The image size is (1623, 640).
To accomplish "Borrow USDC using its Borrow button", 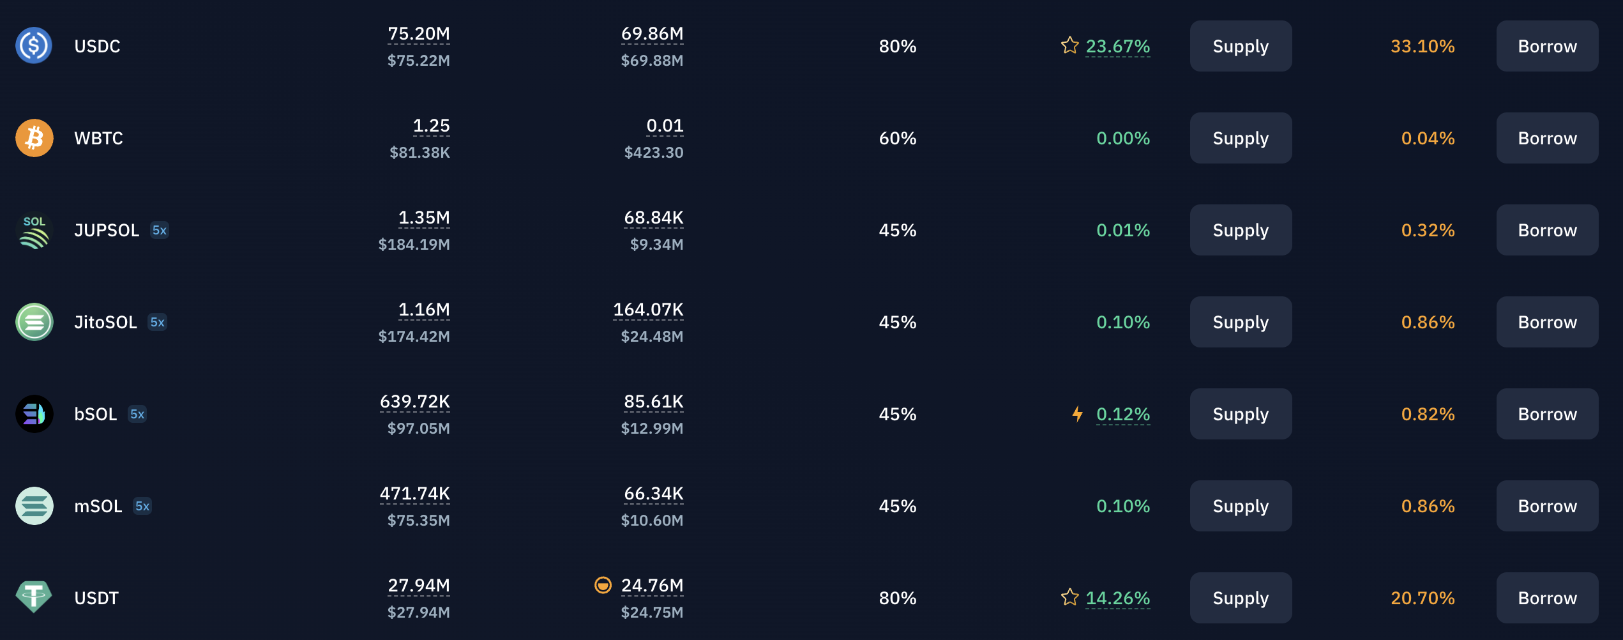I will [1547, 46].
